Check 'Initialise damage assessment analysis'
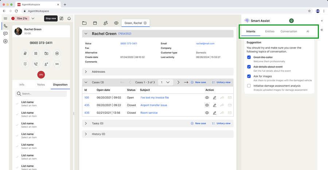Screen dimensions: 328x170 [x=249, y=86]
